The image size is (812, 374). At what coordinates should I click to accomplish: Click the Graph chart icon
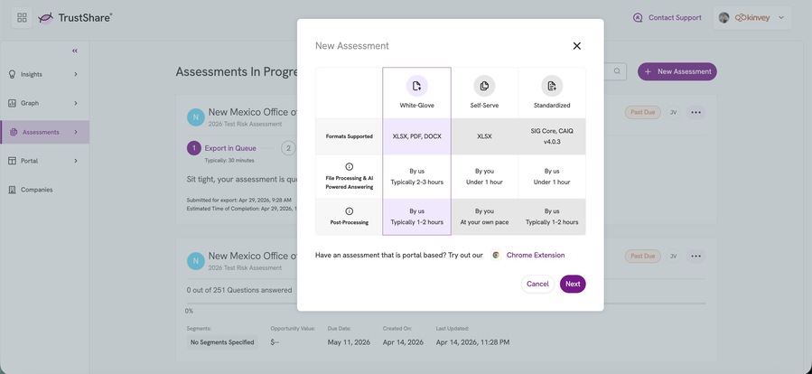click(x=13, y=103)
